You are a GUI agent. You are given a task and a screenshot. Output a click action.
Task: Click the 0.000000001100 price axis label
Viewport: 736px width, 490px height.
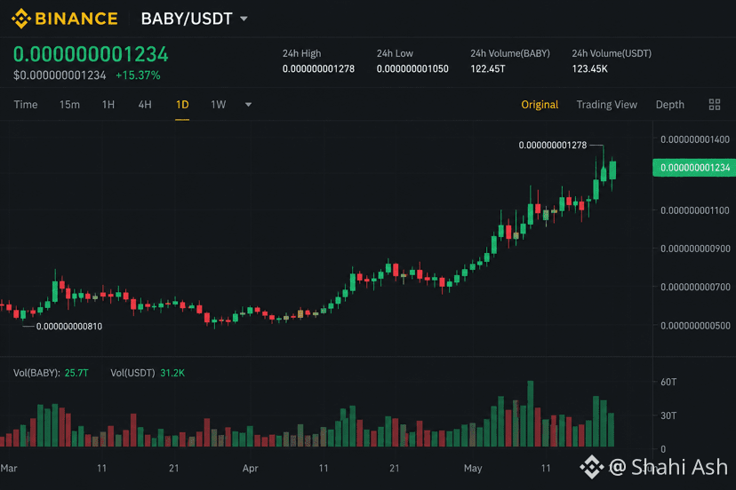click(x=695, y=210)
